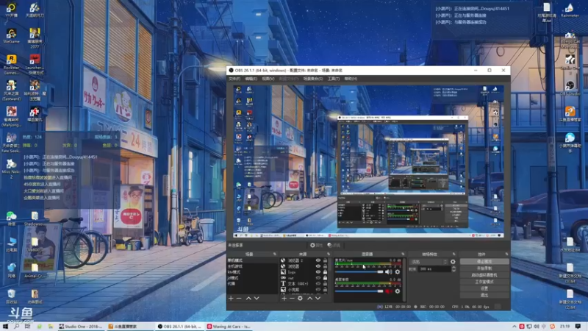Open settings gear for the 桌面音频 mixer channel
588x331 pixels.
pos(398,291)
